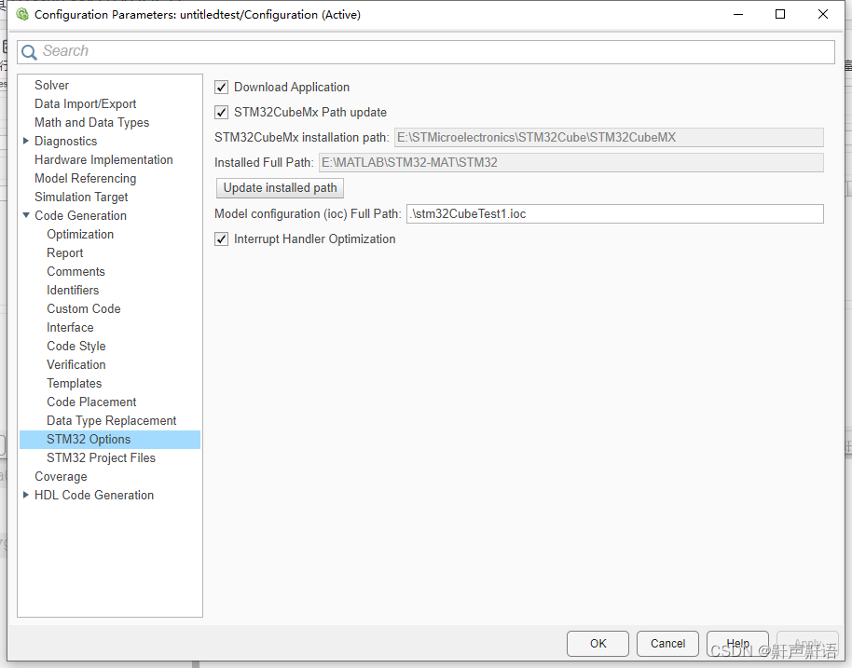Open the Code Style settings page
The image size is (852, 668).
click(x=76, y=346)
